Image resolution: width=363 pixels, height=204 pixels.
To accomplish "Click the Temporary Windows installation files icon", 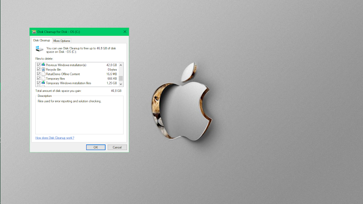I will point(43,83).
